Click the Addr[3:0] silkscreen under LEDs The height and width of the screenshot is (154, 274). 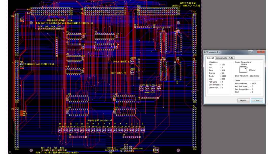150,92
